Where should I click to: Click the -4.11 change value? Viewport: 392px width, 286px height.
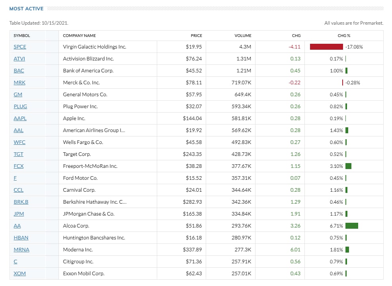294,47
